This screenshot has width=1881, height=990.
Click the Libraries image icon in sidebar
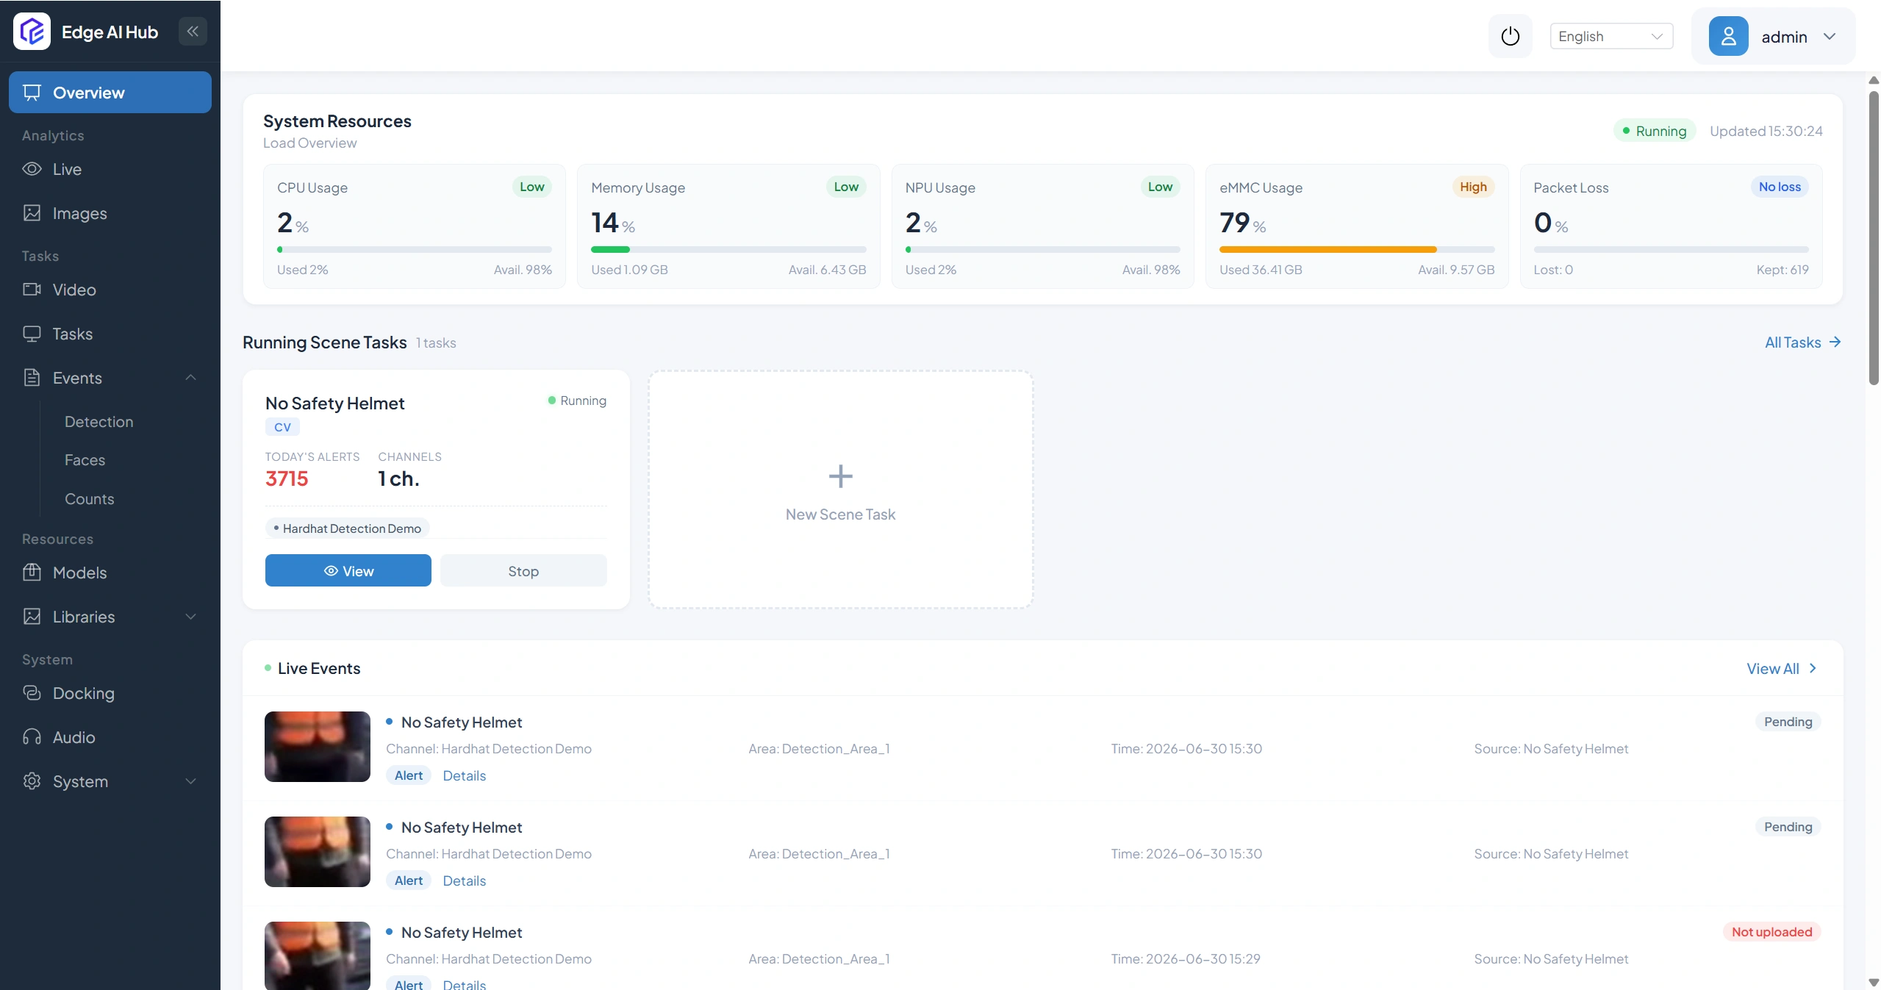32,617
